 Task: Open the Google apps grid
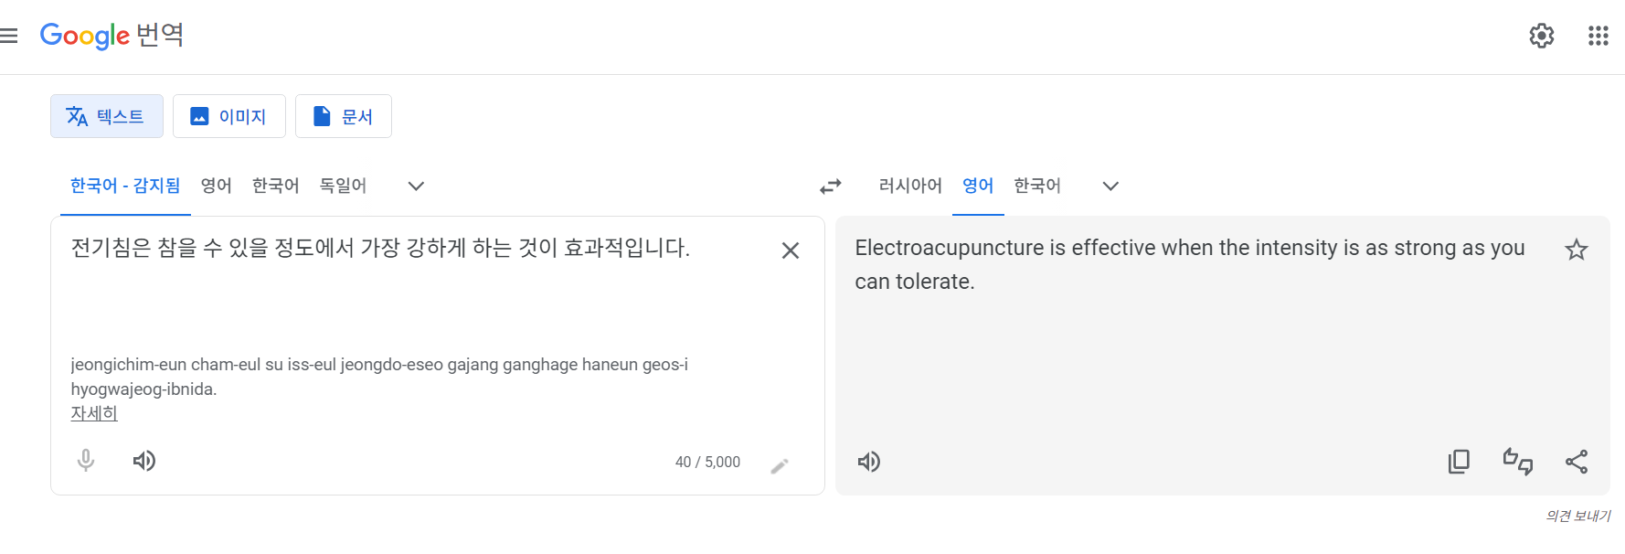point(1598,36)
